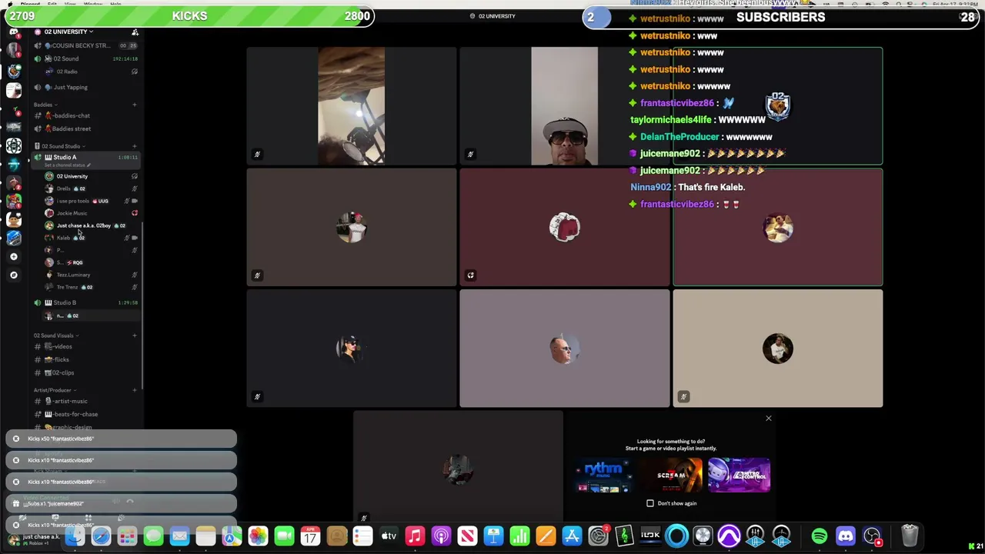
Task: Focus the video tile of man in sunglasses
Action: (x=564, y=106)
